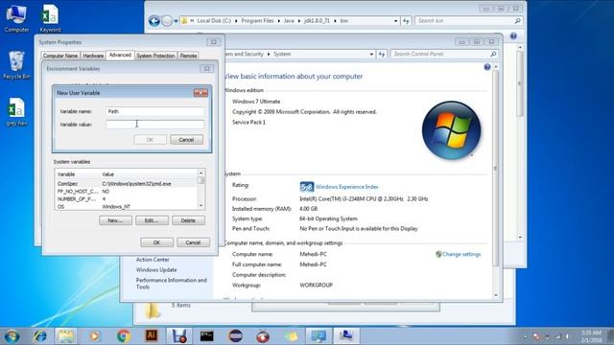The image size is (614, 345).
Task: Open the Recycle Bin desktop icon
Action: [16, 65]
